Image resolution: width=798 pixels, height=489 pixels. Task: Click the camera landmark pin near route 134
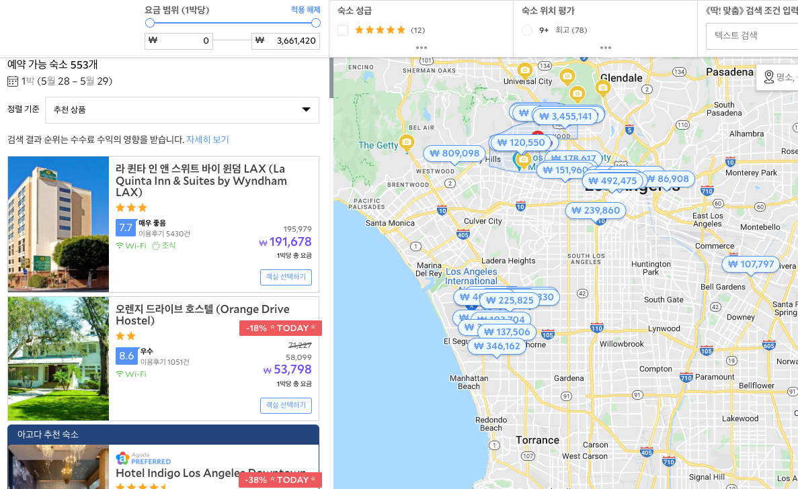point(567,77)
